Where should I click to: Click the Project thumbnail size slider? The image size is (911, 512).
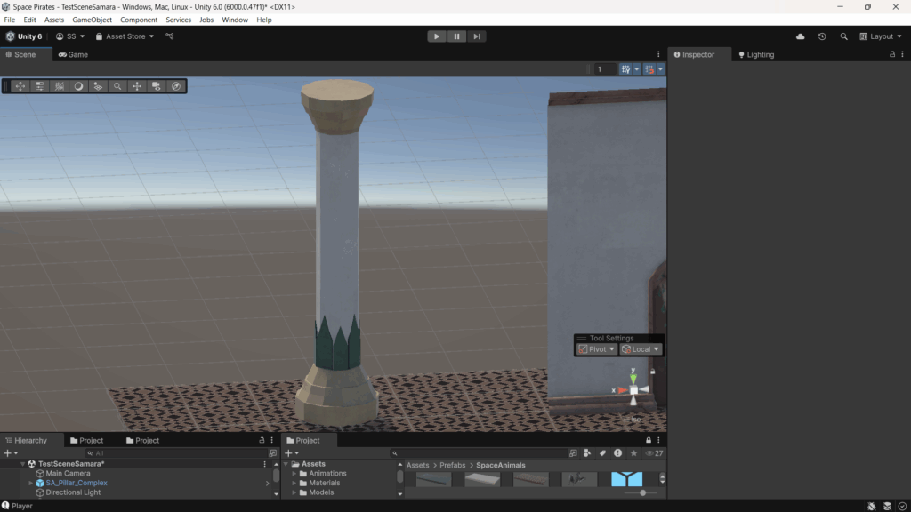(641, 492)
